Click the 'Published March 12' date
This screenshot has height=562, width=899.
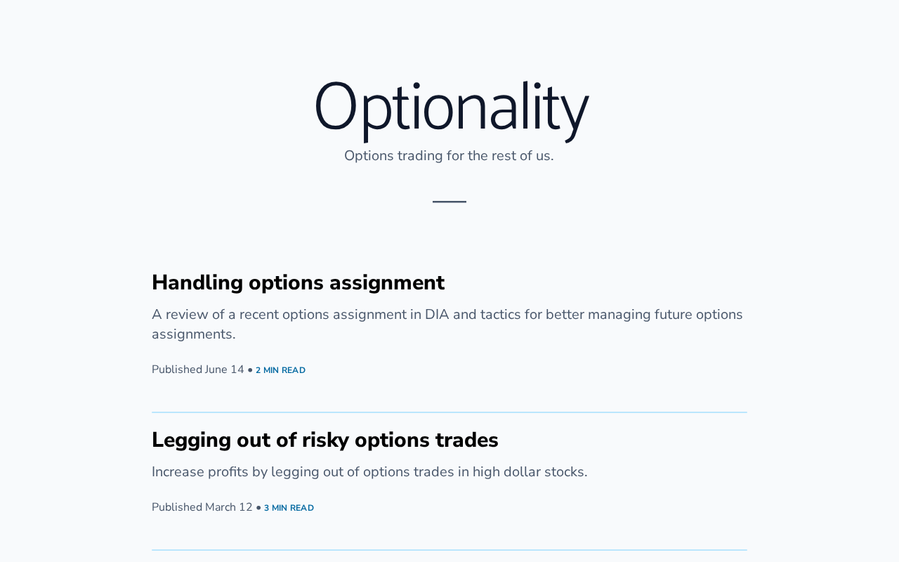tap(202, 507)
